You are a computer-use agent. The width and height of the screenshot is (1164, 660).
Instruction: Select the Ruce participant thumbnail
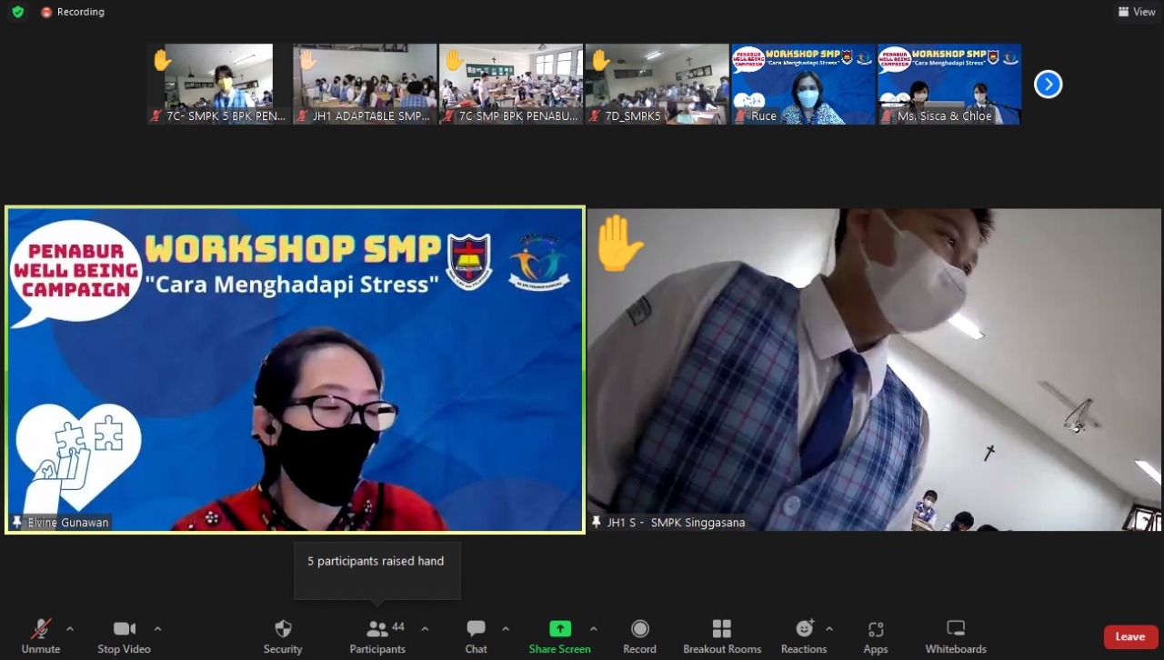tap(803, 84)
